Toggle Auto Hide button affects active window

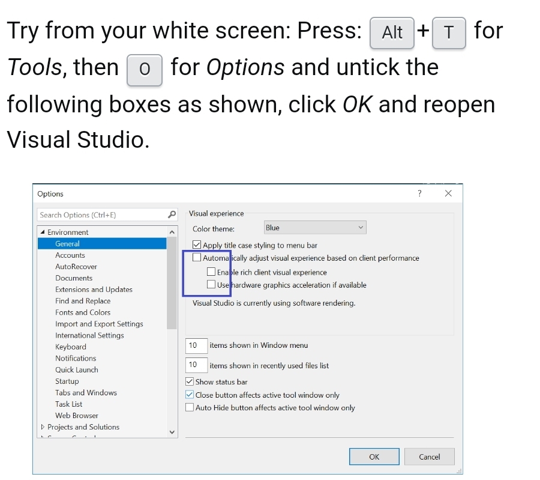coord(190,407)
